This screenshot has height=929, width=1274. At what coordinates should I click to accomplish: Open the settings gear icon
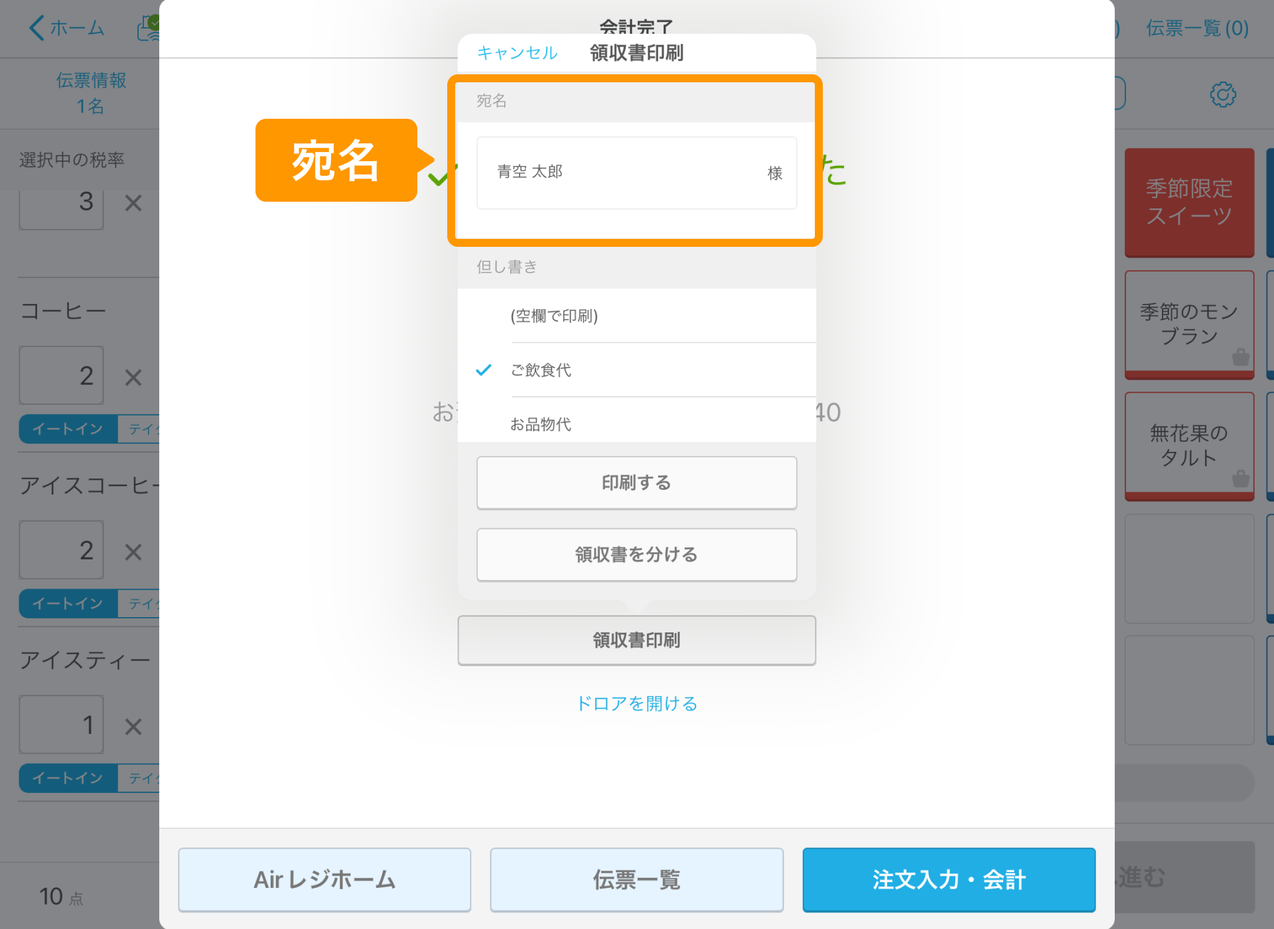[x=1223, y=94]
